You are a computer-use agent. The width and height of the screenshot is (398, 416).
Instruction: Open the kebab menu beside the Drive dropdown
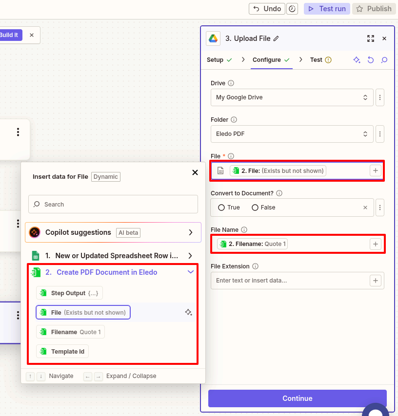tap(380, 97)
